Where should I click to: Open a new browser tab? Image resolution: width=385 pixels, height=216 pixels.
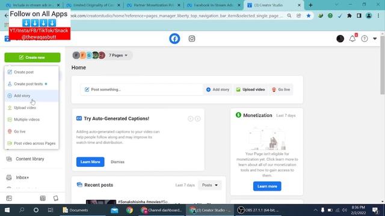(x=310, y=5)
